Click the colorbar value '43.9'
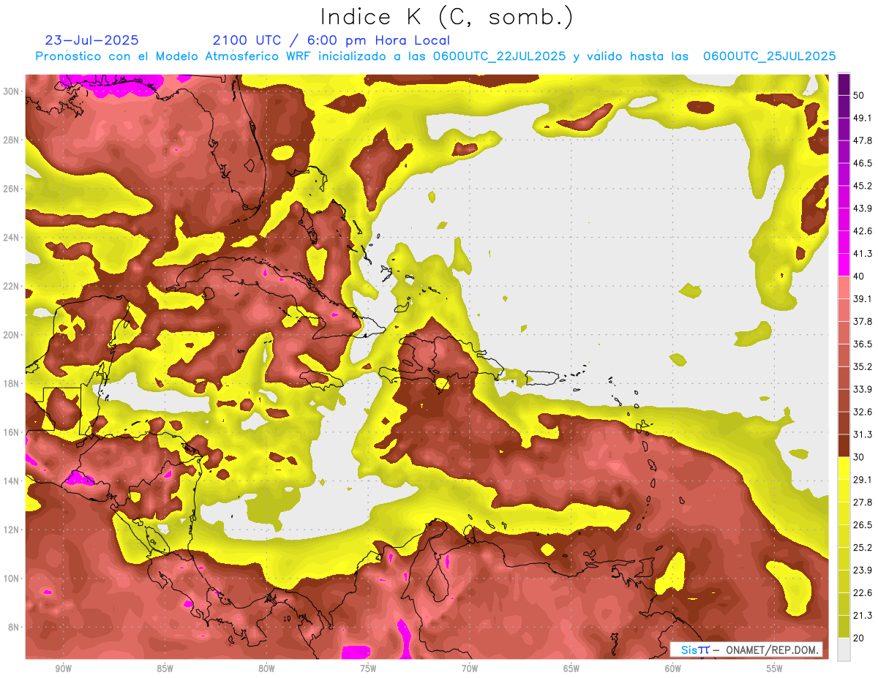 863,208
